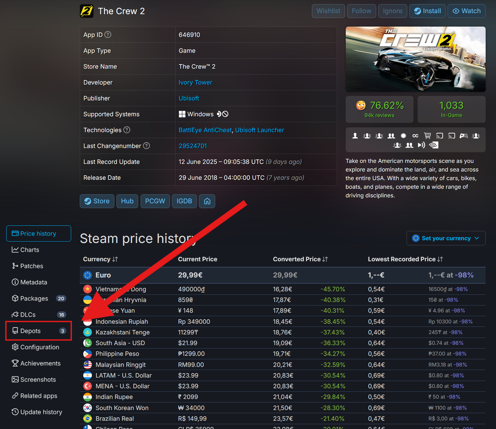
Task: Click the South Korean Won flag icon
Action: pos(88,408)
